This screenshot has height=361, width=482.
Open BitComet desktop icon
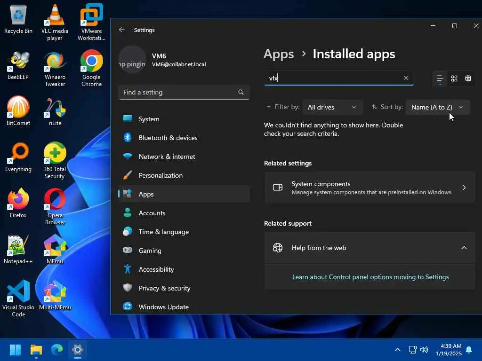point(18,111)
